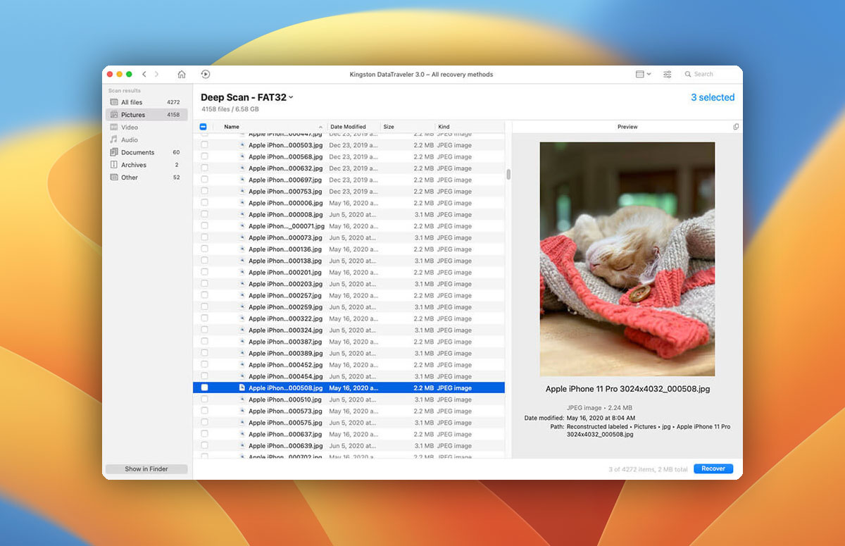The width and height of the screenshot is (845, 546).
Task: Click the 3 selected link
Action: click(713, 97)
